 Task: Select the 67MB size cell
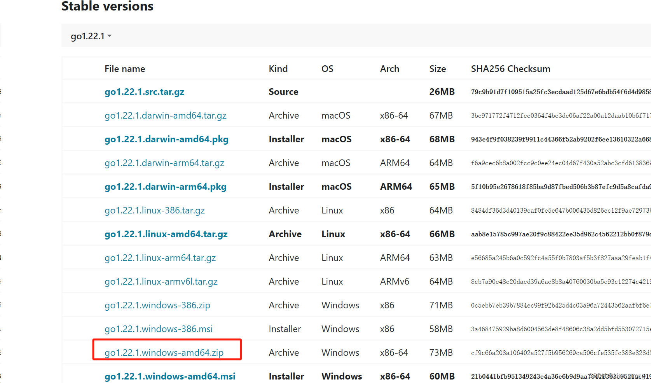(441, 115)
